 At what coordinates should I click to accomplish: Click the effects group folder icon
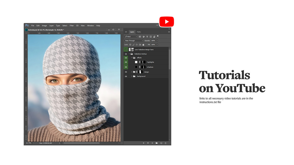click(x=134, y=58)
